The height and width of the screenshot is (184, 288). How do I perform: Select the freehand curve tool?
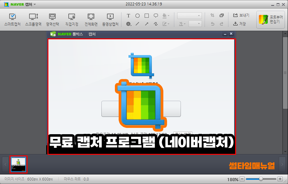click(156, 24)
